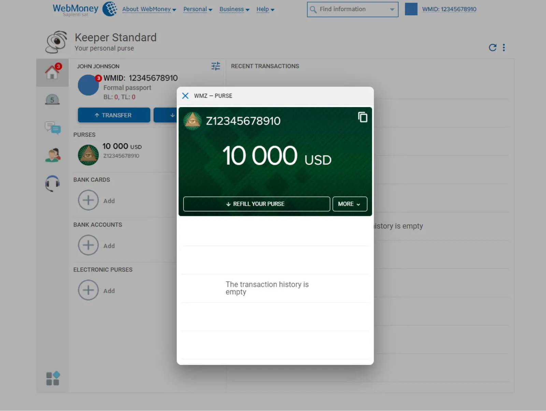546x411 pixels.
Task: Click the search magnifier icon
Action: click(313, 10)
